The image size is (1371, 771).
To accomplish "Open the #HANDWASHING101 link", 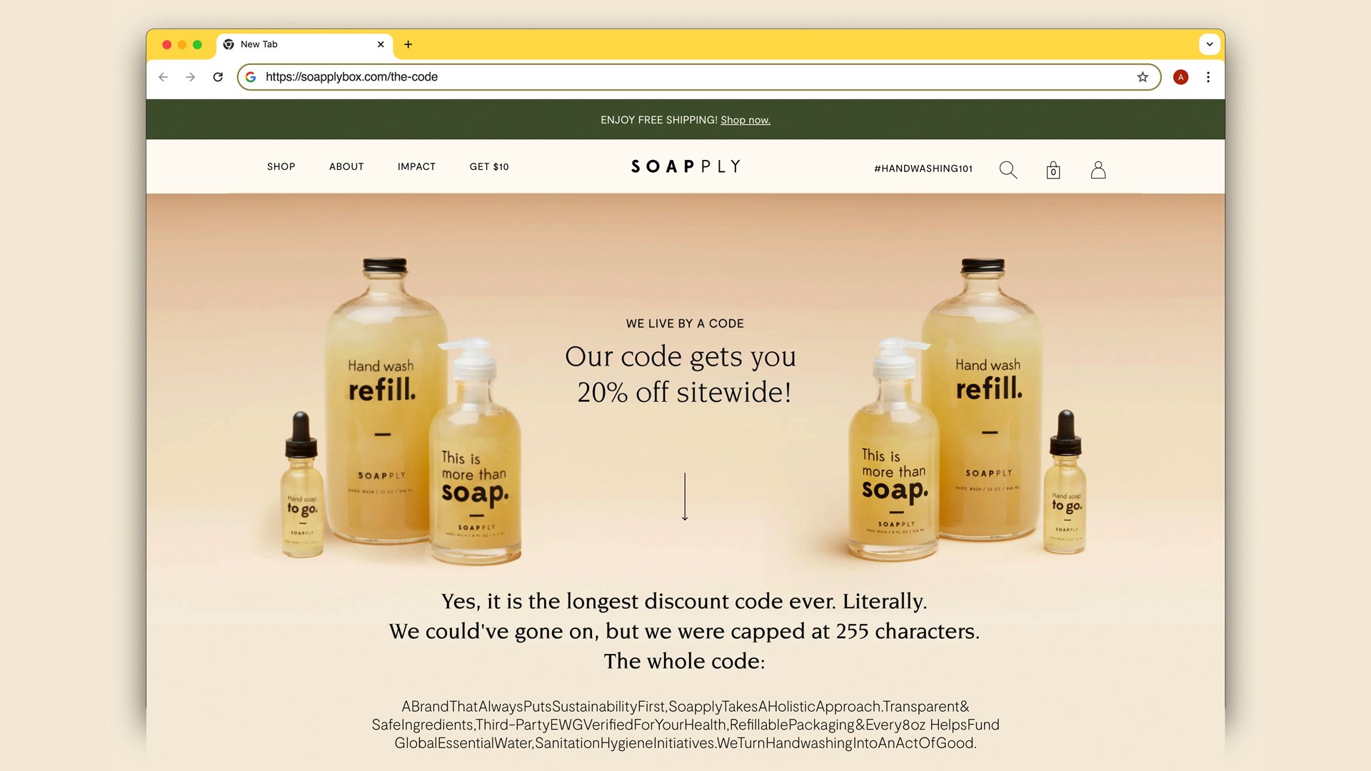I will point(923,168).
